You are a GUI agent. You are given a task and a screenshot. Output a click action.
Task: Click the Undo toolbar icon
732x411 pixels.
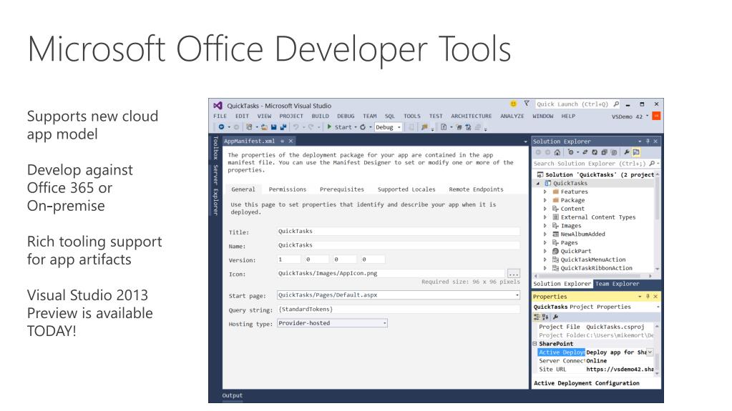click(x=296, y=127)
